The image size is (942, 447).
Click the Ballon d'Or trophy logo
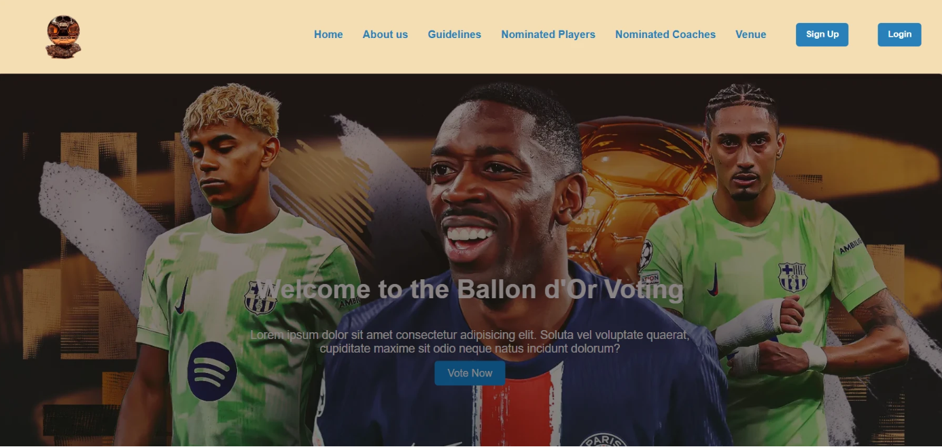pyautogui.click(x=63, y=36)
